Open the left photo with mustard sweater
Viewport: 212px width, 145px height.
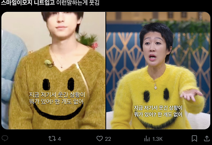53,71
